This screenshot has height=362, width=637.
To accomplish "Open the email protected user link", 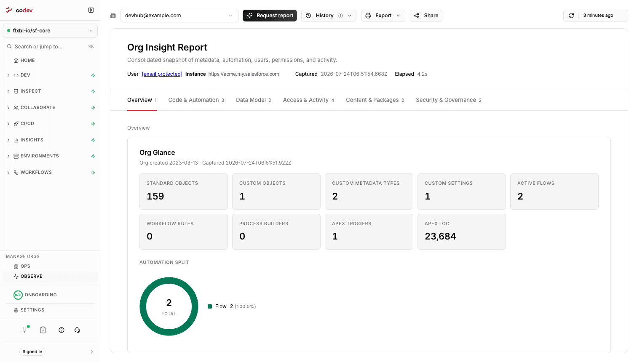I will (162, 74).
